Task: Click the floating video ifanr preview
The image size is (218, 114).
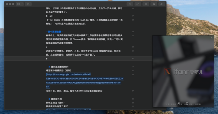Action: (183, 71)
